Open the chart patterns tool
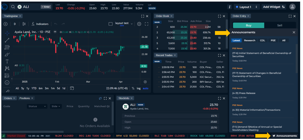The image size is (303, 140). coord(7,69)
